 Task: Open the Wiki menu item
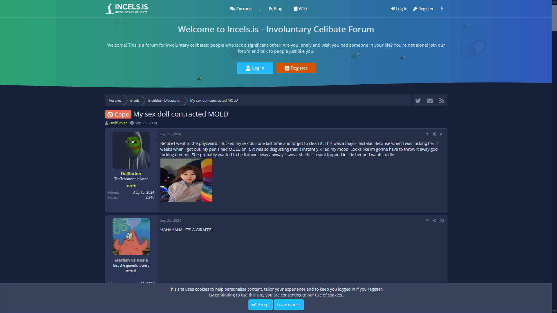[300, 9]
